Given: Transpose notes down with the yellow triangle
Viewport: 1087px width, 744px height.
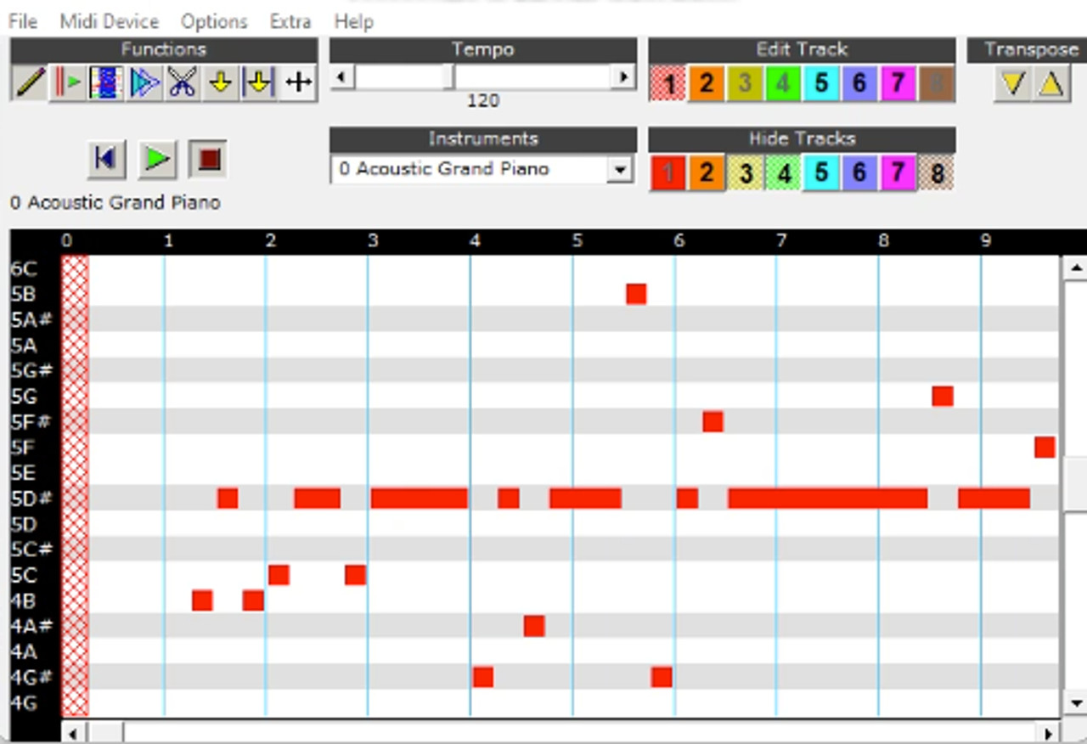Looking at the screenshot, I should [x=1013, y=83].
